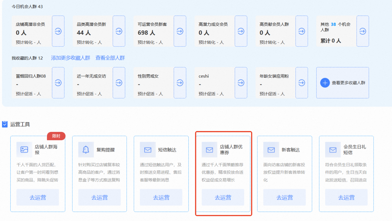Click the 年龄女装应用粉 title
This screenshot has height=221, width=392.
pyautogui.click(x=274, y=76)
